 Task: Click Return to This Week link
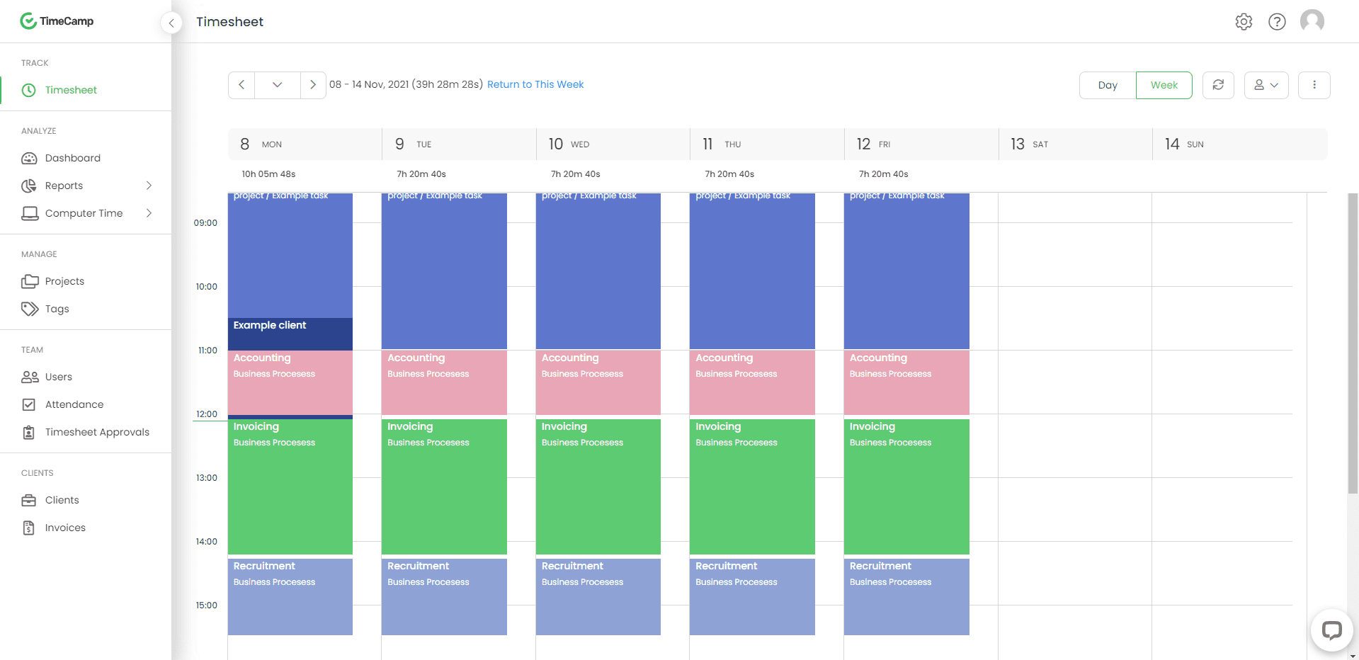tap(535, 84)
